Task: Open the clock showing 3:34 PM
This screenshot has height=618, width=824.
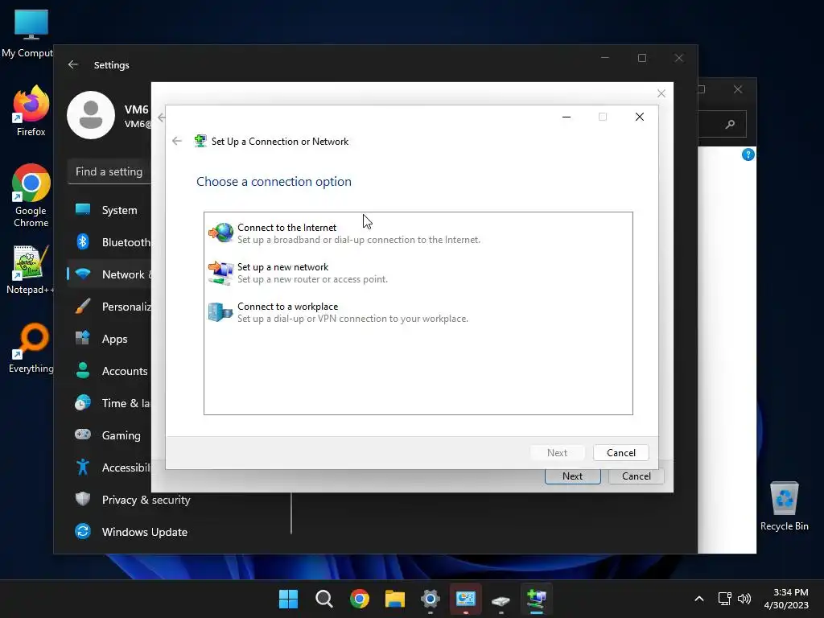Action: pos(786,599)
